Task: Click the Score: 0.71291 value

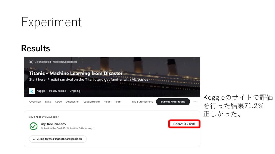Action: click(x=184, y=124)
